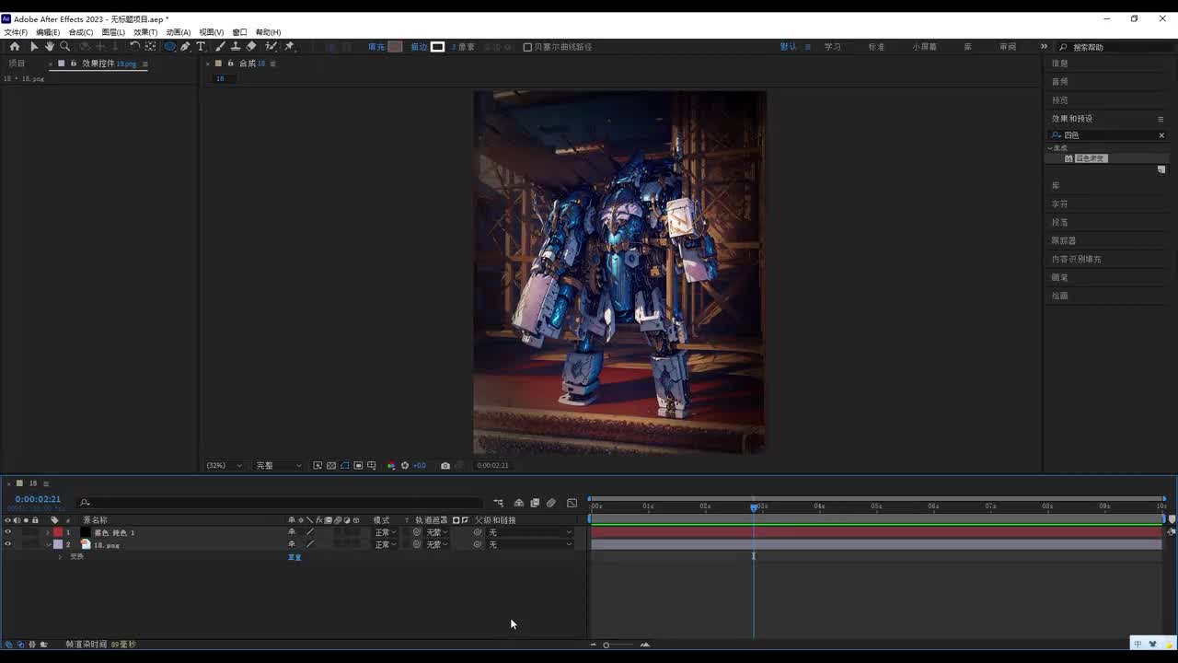This screenshot has height=663, width=1178.
Task: Open the Effect menu
Action: (145, 32)
